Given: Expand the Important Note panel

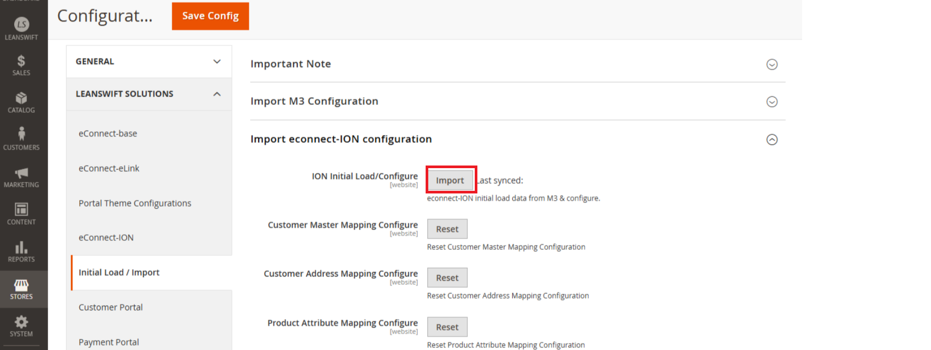Looking at the screenshot, I should [772, 64].
